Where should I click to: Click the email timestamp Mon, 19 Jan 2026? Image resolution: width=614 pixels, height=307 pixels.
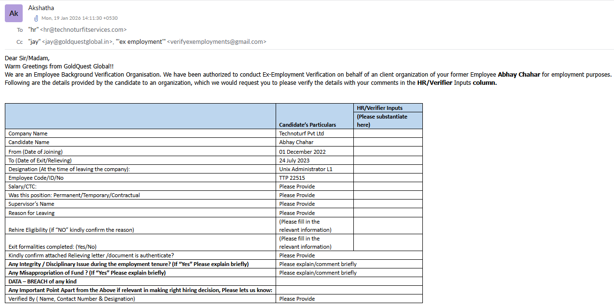click(x=79, y=18)
